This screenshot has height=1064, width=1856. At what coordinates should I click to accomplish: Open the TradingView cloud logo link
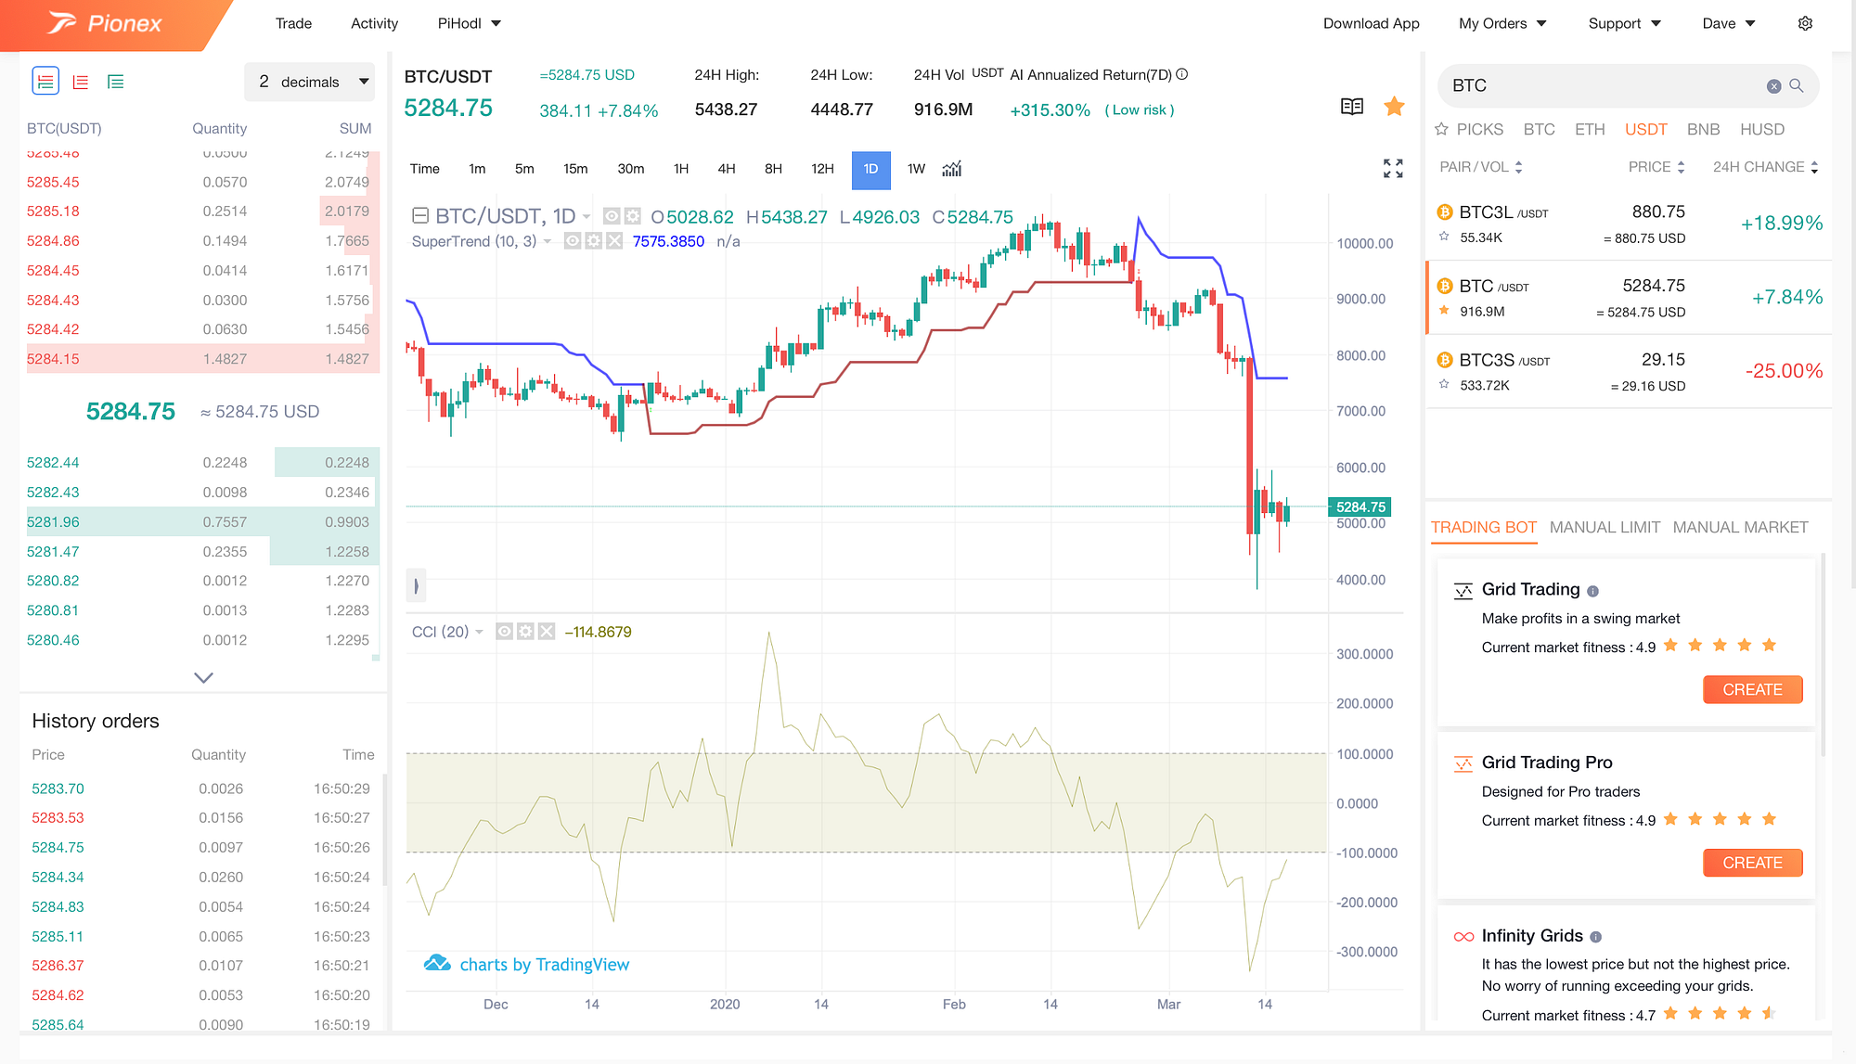click(437, 963)
